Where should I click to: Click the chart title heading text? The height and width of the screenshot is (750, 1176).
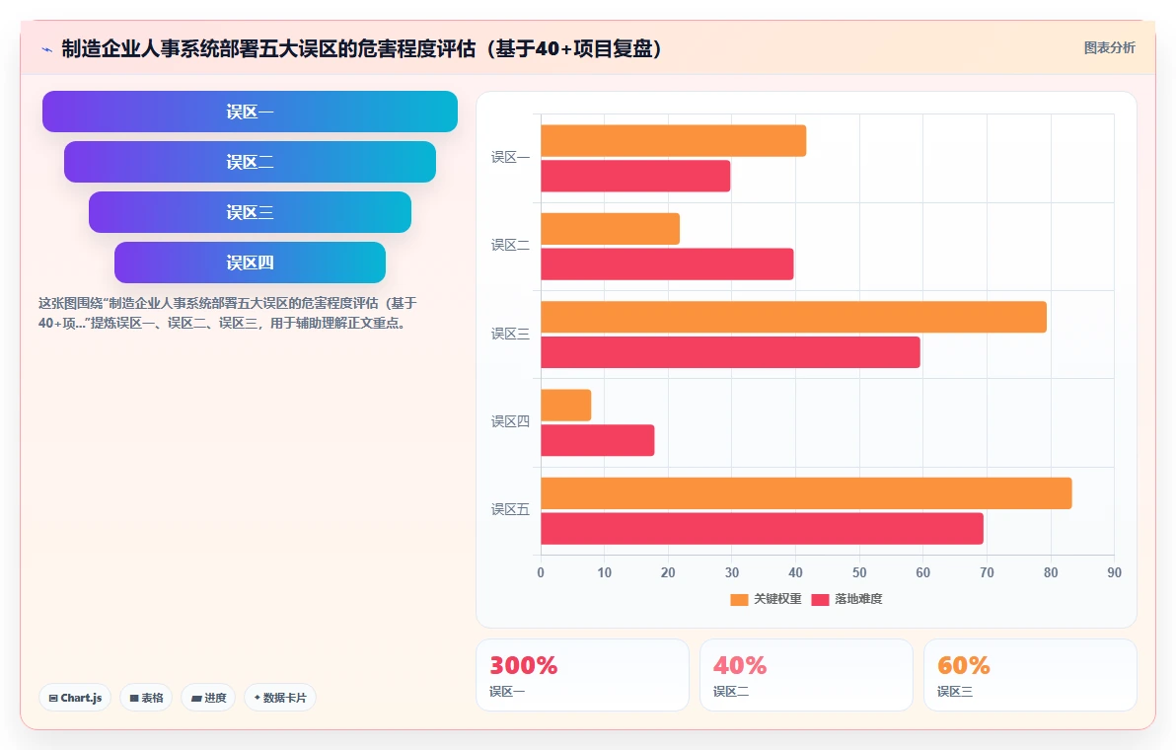click(x=361, y=48)
